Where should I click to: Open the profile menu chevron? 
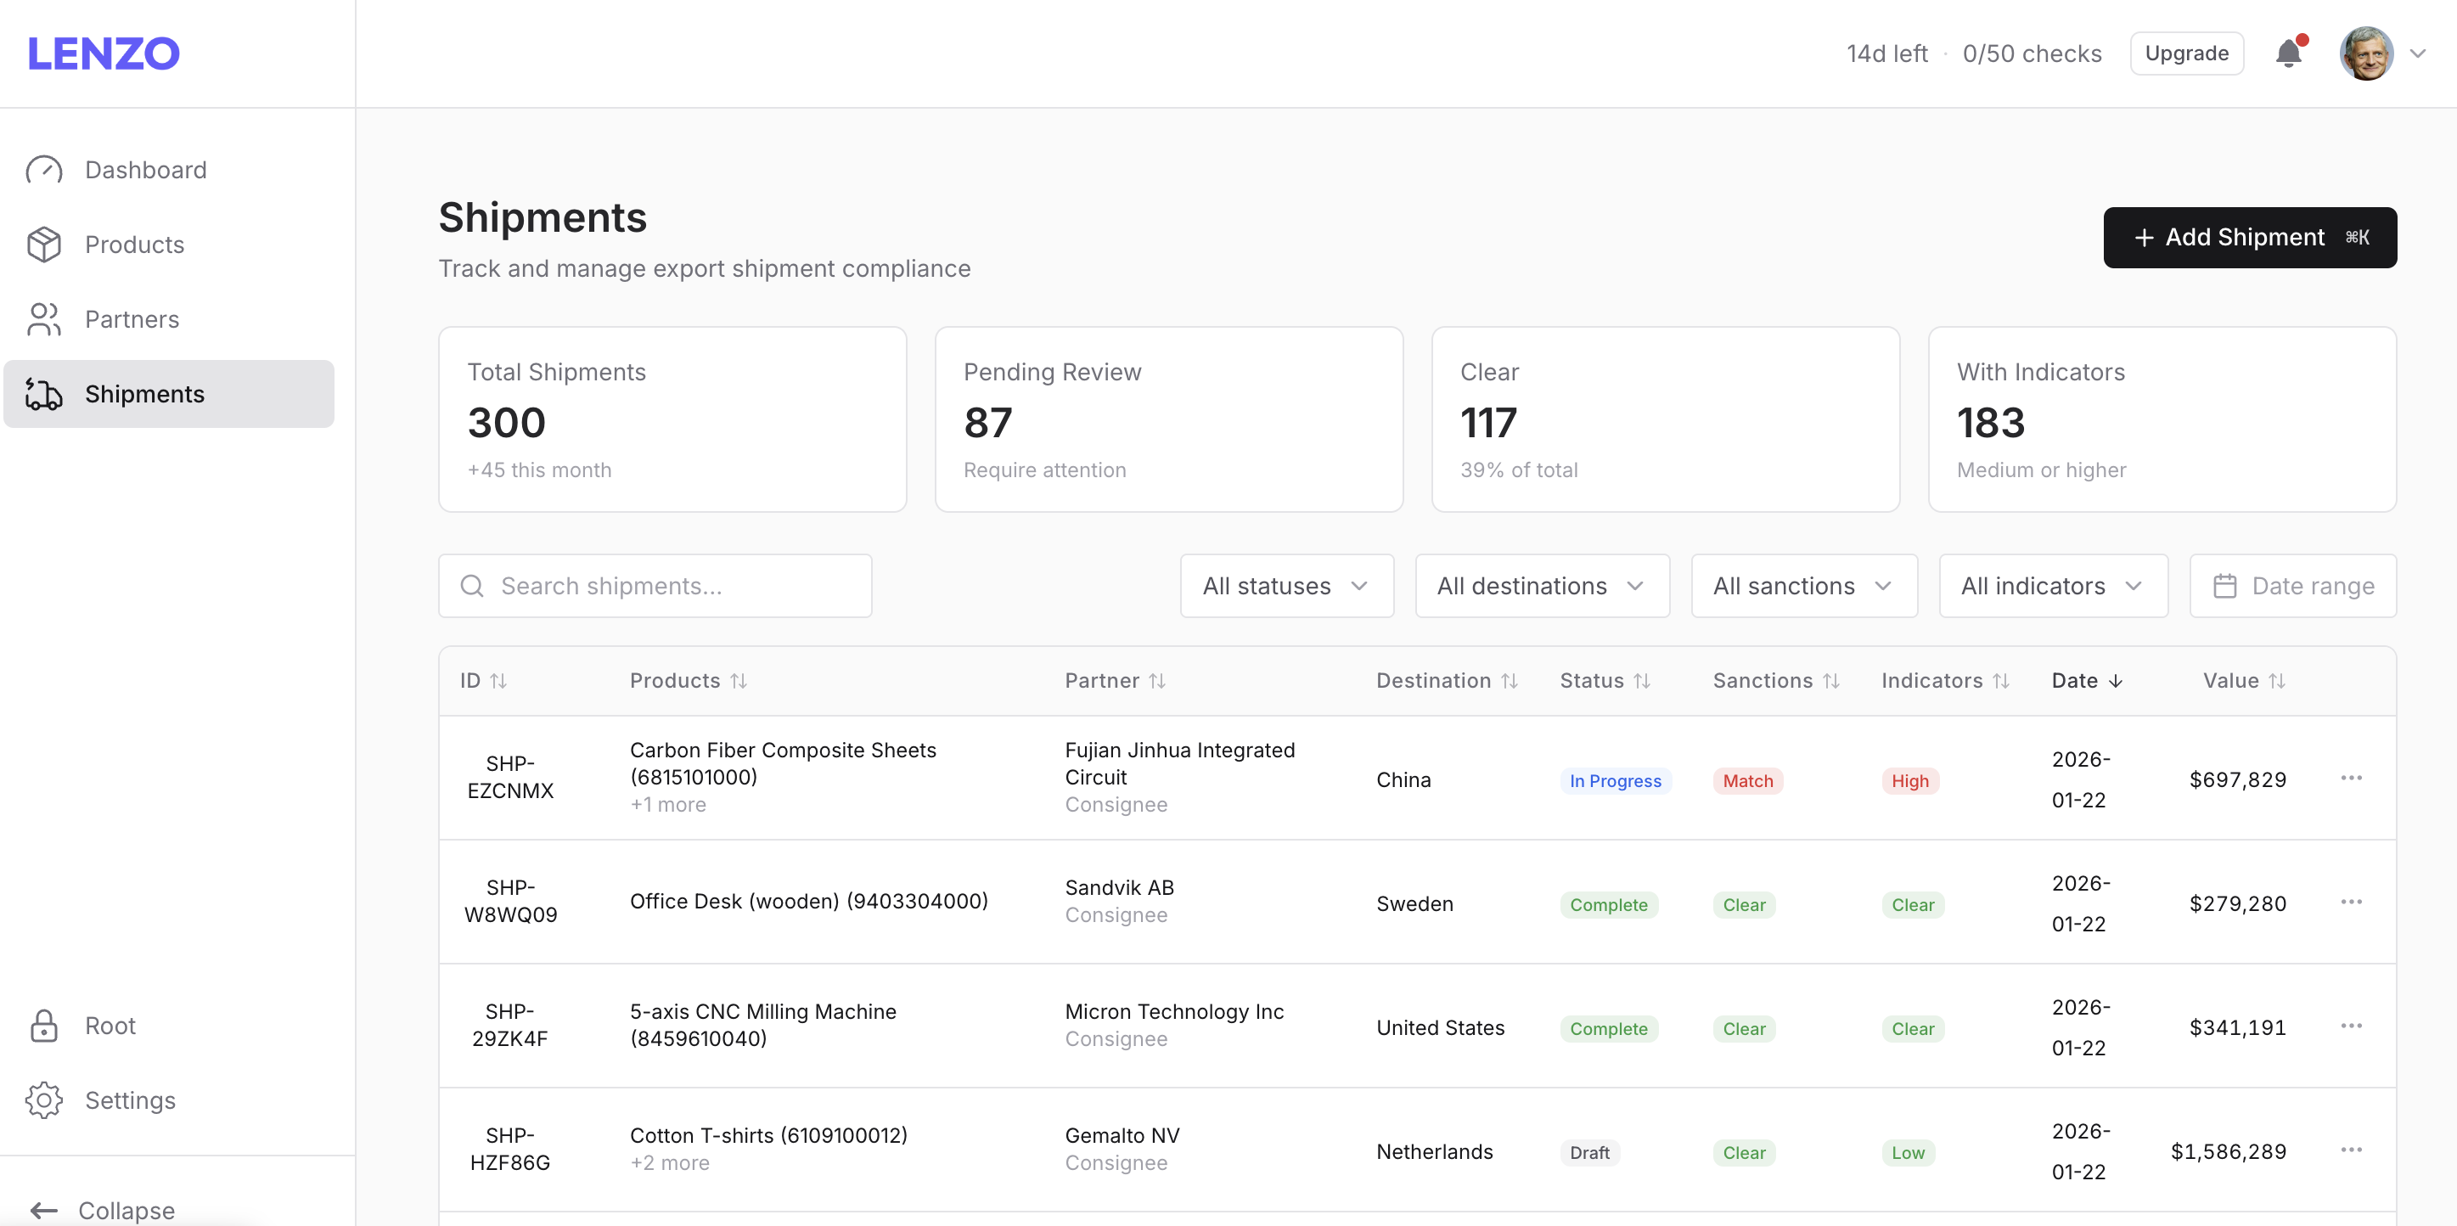pos(2420,53)
